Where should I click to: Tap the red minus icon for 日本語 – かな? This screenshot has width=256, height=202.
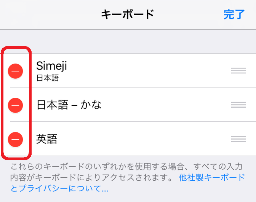pos(16,105)
